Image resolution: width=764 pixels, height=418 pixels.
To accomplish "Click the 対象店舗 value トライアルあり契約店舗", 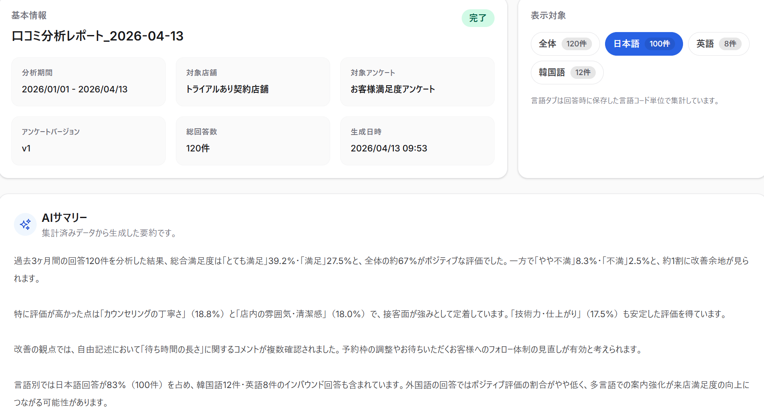I will tap(227, 89).
